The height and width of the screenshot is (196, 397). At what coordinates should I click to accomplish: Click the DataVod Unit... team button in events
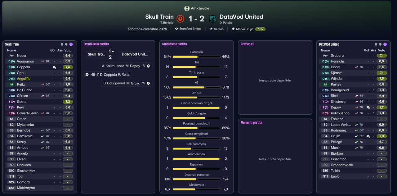pyautogui.click(x=135, y=54)
